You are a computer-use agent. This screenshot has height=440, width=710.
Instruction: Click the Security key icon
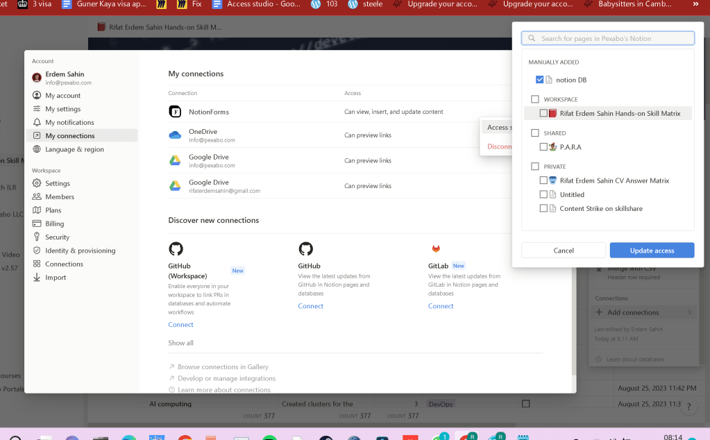pos(37,237)
